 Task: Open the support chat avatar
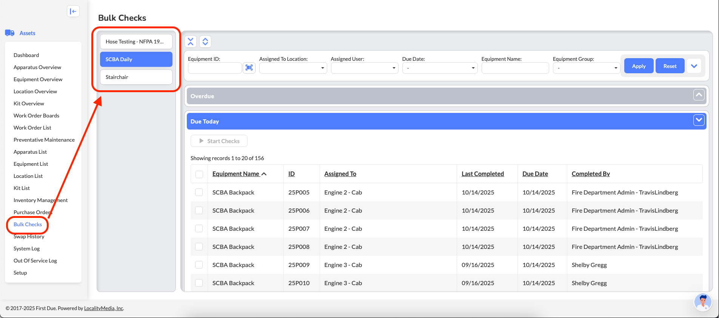click(x=703, y=302)
